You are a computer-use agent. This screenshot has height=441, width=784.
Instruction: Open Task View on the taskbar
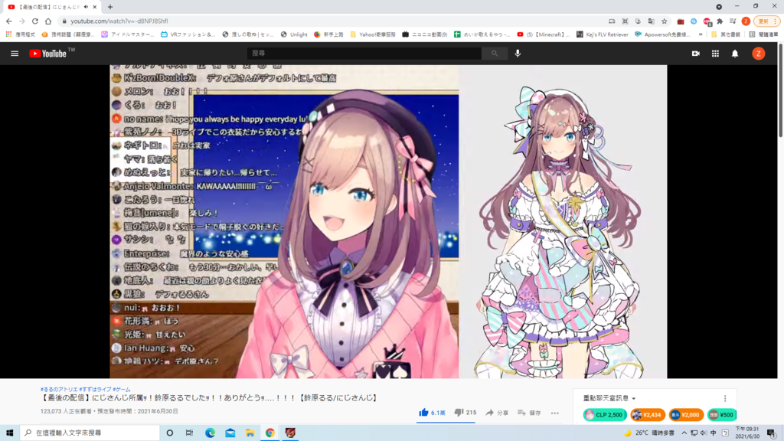[x=189, y=433]
